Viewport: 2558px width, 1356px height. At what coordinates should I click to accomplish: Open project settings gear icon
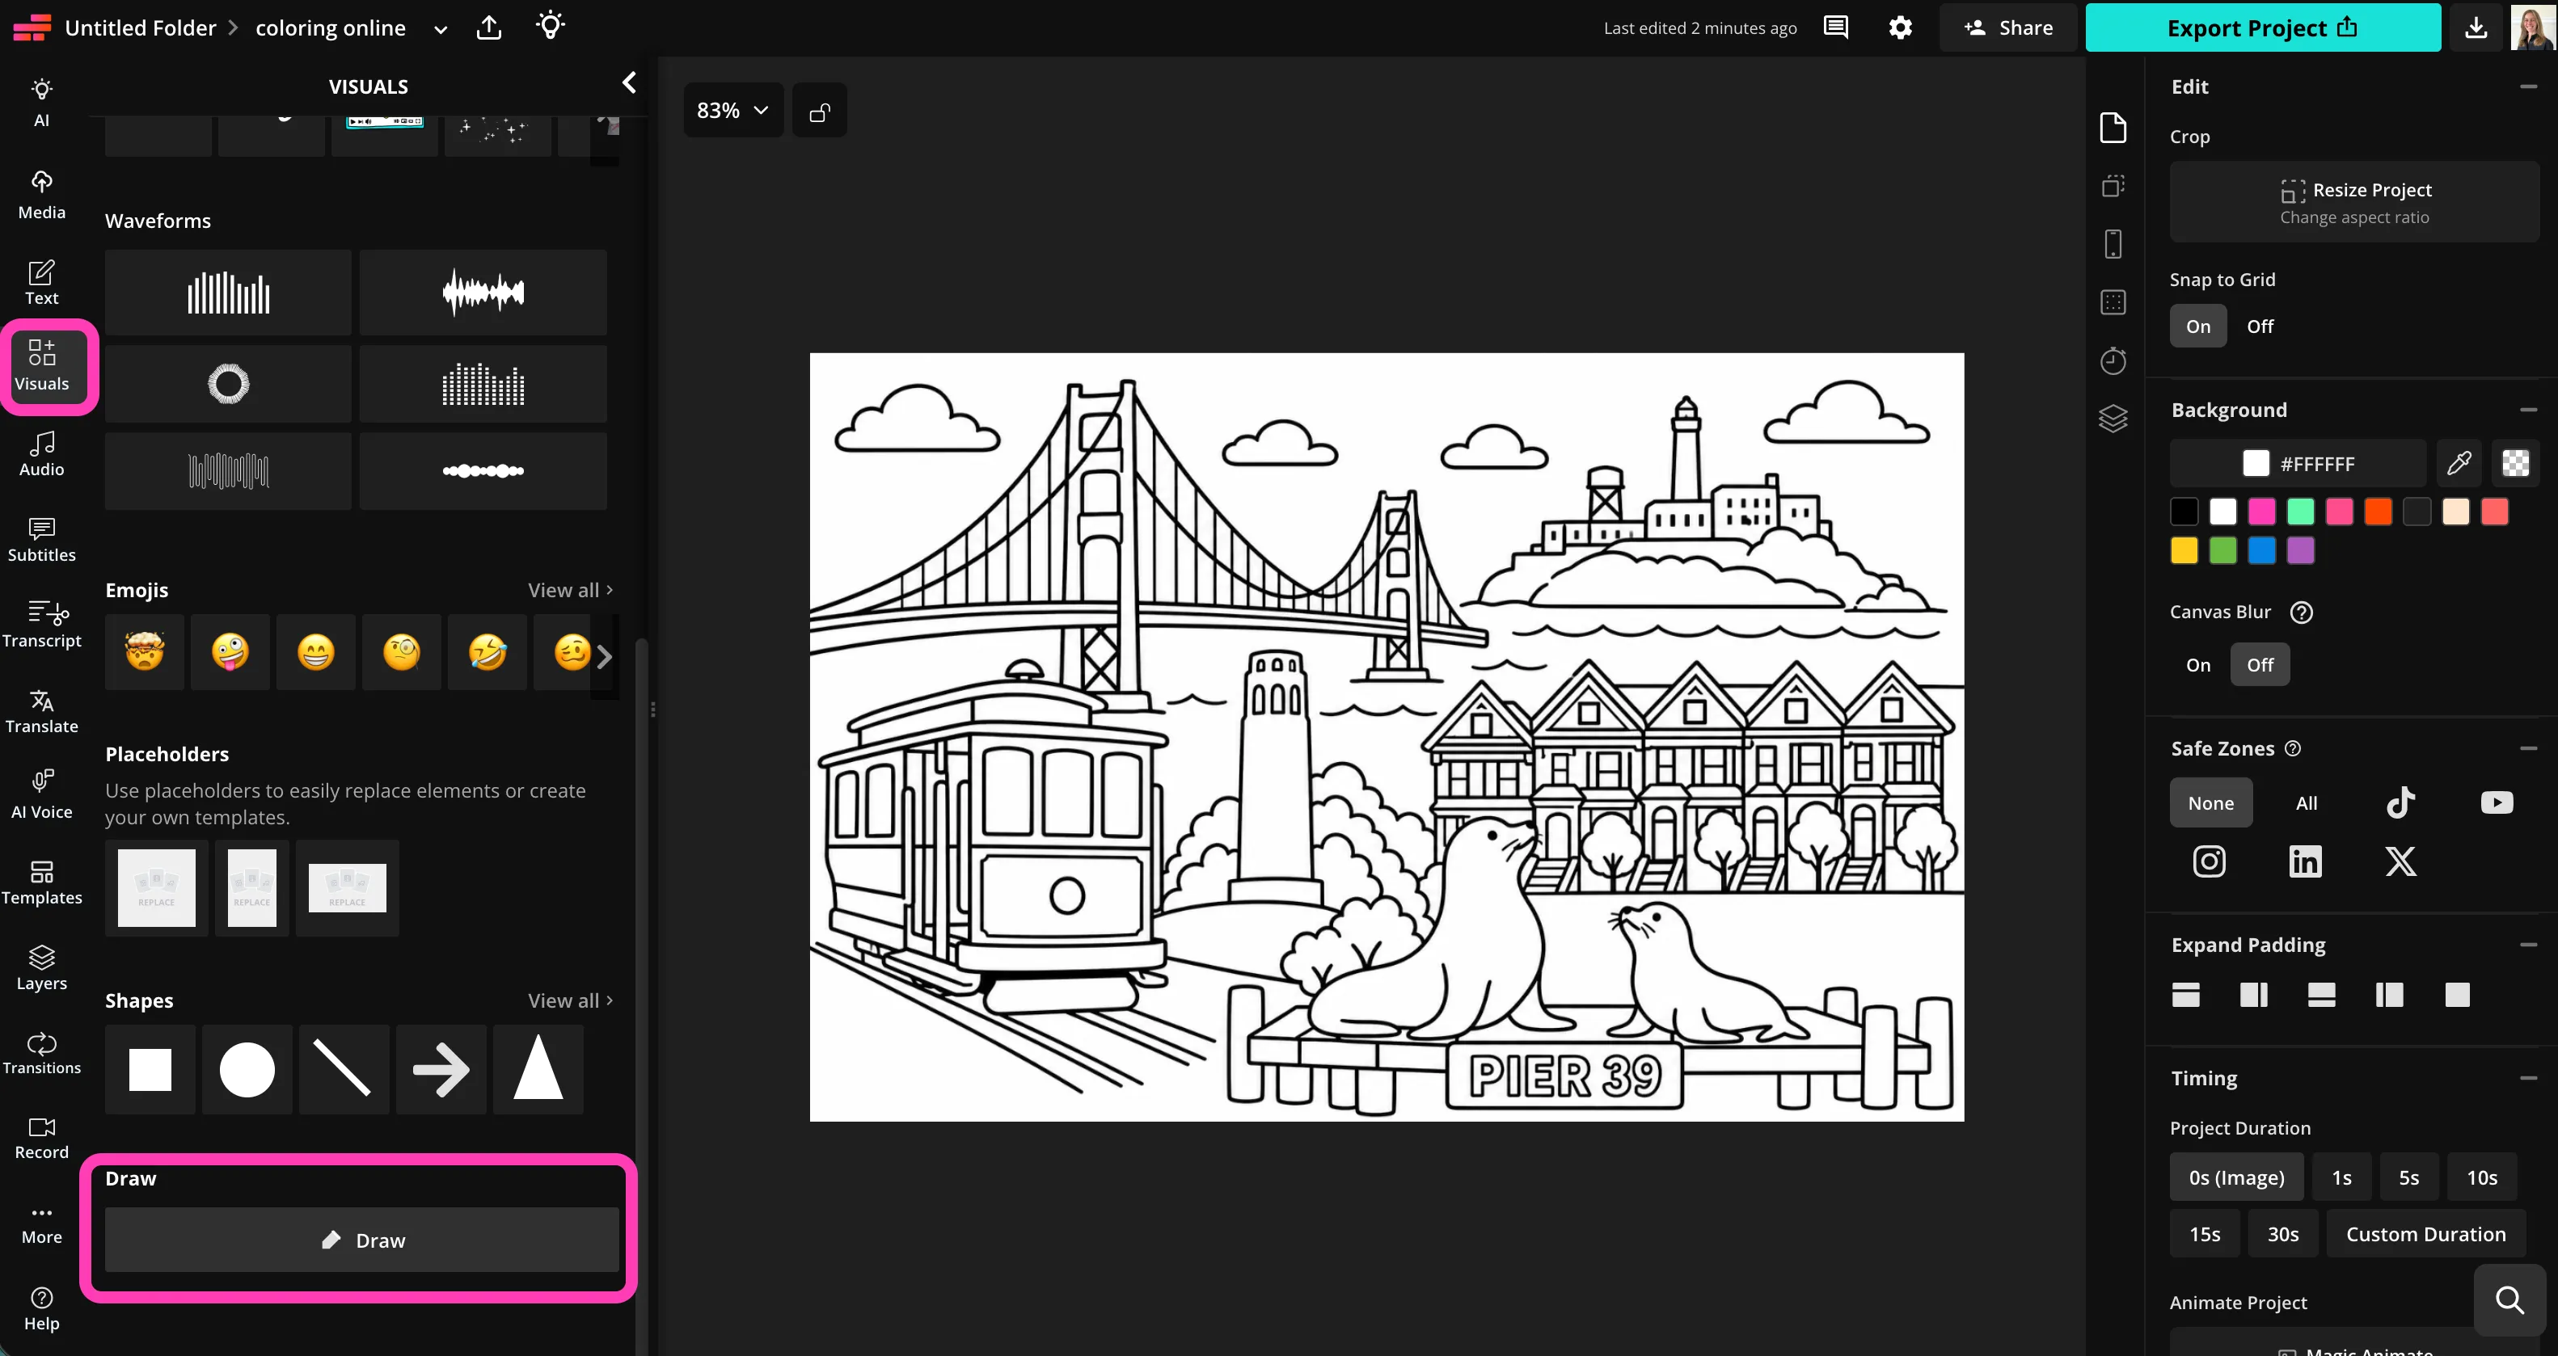pos(1900,27)
